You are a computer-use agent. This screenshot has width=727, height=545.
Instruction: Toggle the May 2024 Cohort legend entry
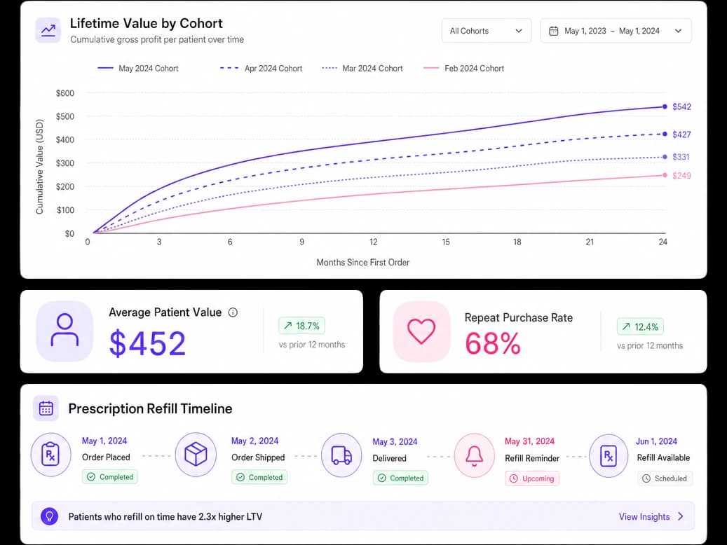[138, 69]
